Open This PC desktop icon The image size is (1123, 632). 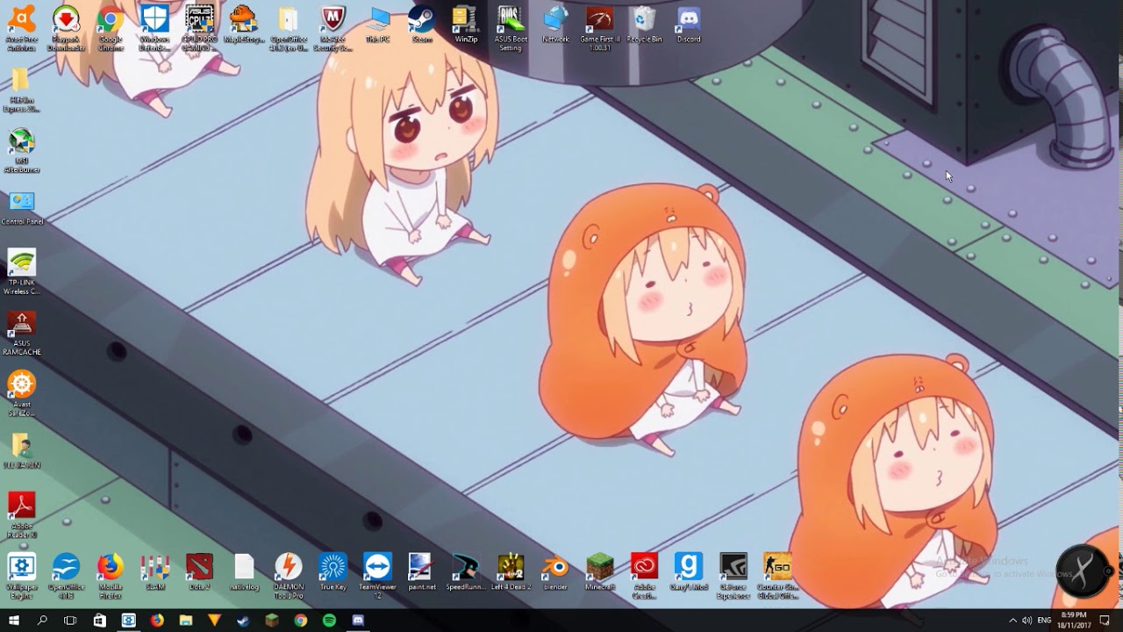378,24
